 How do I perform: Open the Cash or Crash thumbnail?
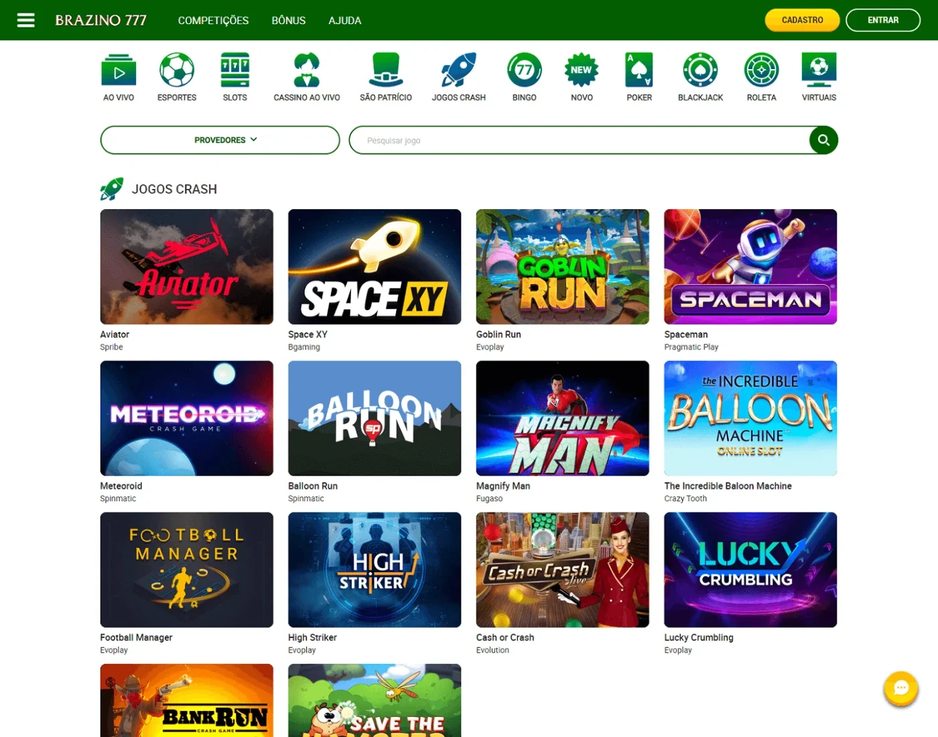click(x=563, y=569)
